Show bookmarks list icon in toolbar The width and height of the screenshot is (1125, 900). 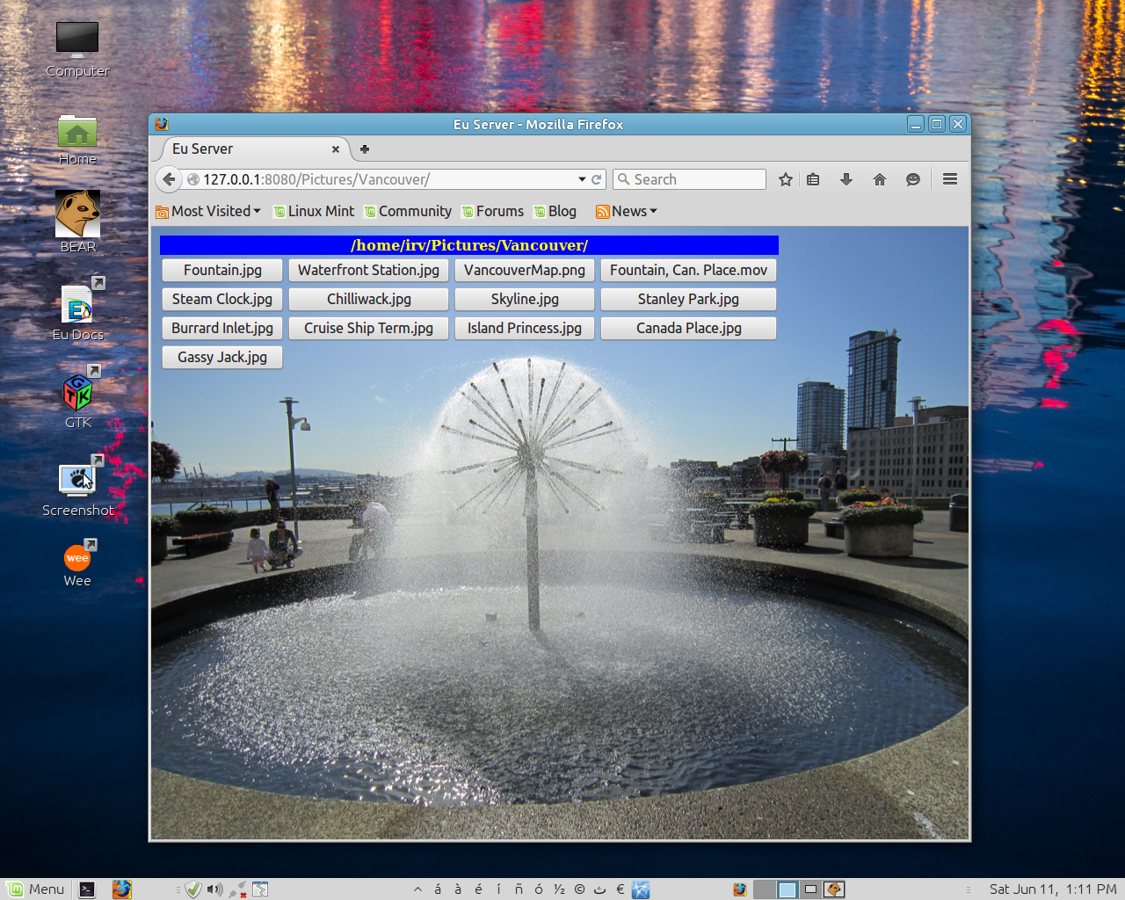[x=813, y=179]
